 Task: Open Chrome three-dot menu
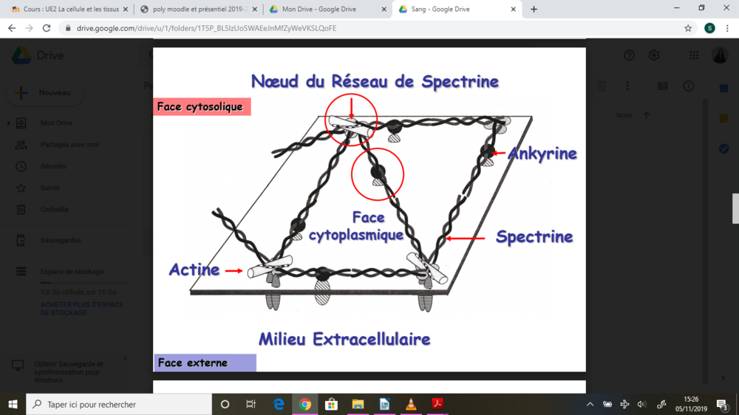click(727, 28)
